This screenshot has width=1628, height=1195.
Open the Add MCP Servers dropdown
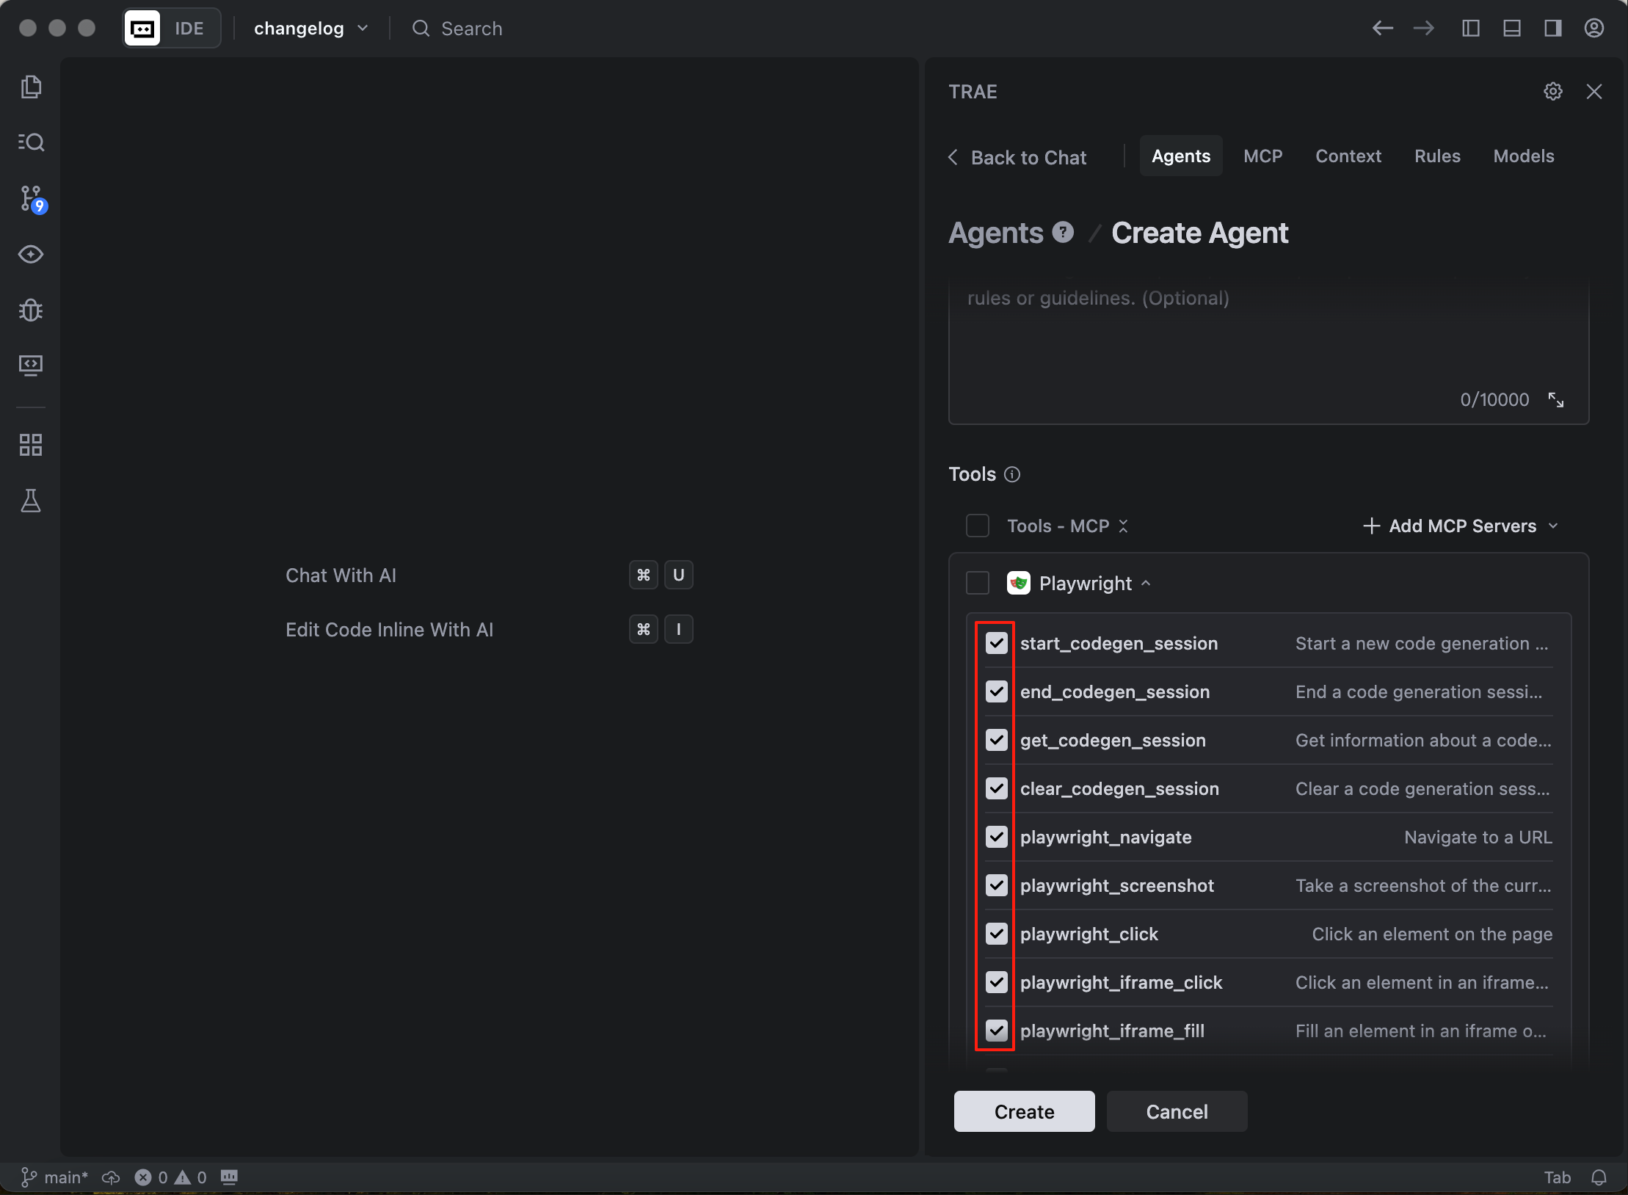coord(1461,526)
